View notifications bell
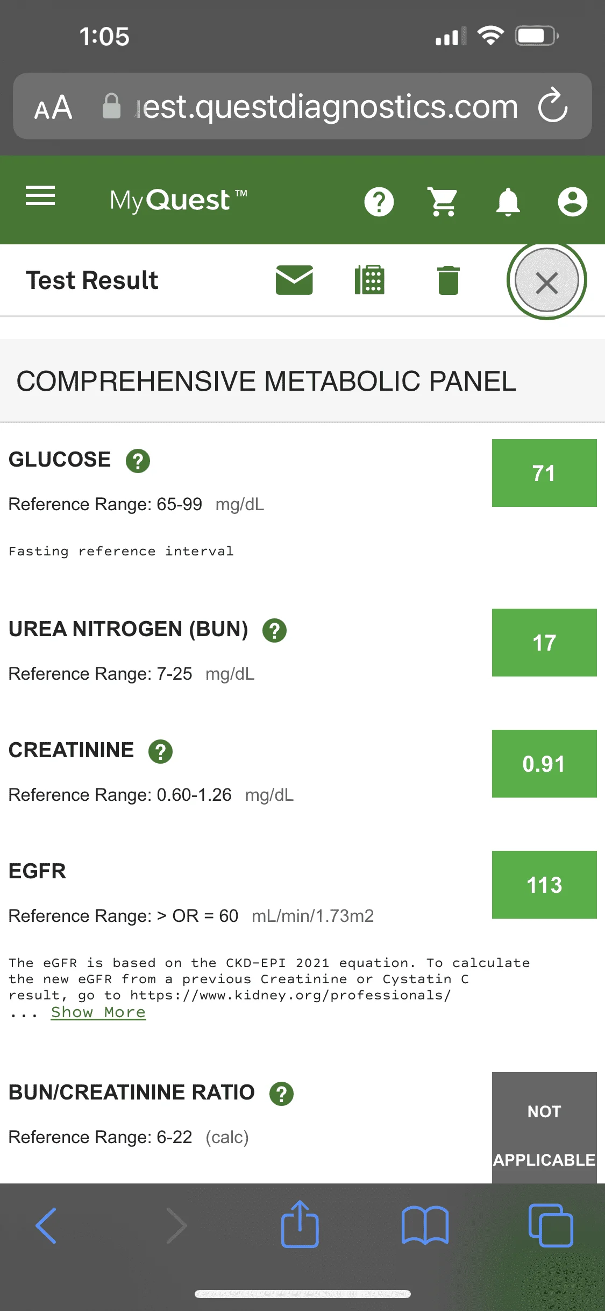This screenshot has height=1311, width=605. coord(508,202)
